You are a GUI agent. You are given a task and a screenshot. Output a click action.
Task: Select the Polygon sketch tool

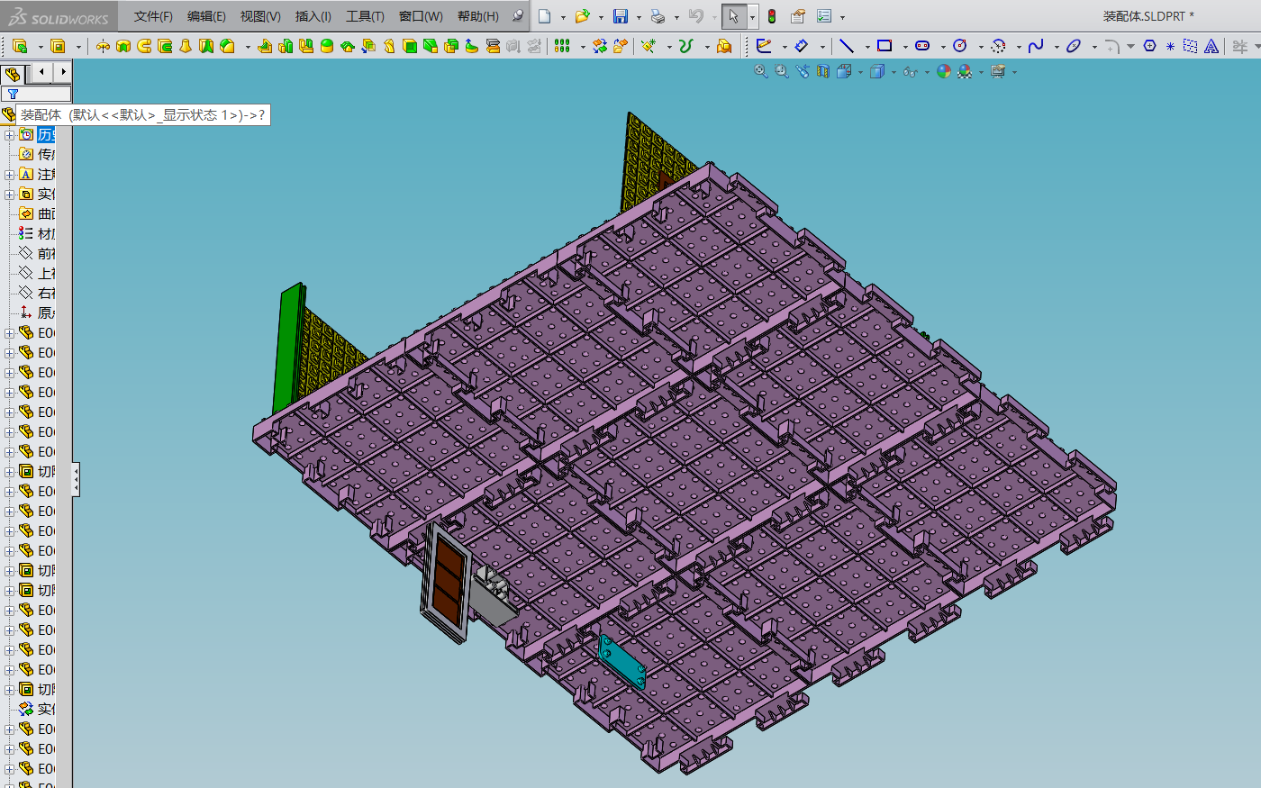click(1150, 46)
